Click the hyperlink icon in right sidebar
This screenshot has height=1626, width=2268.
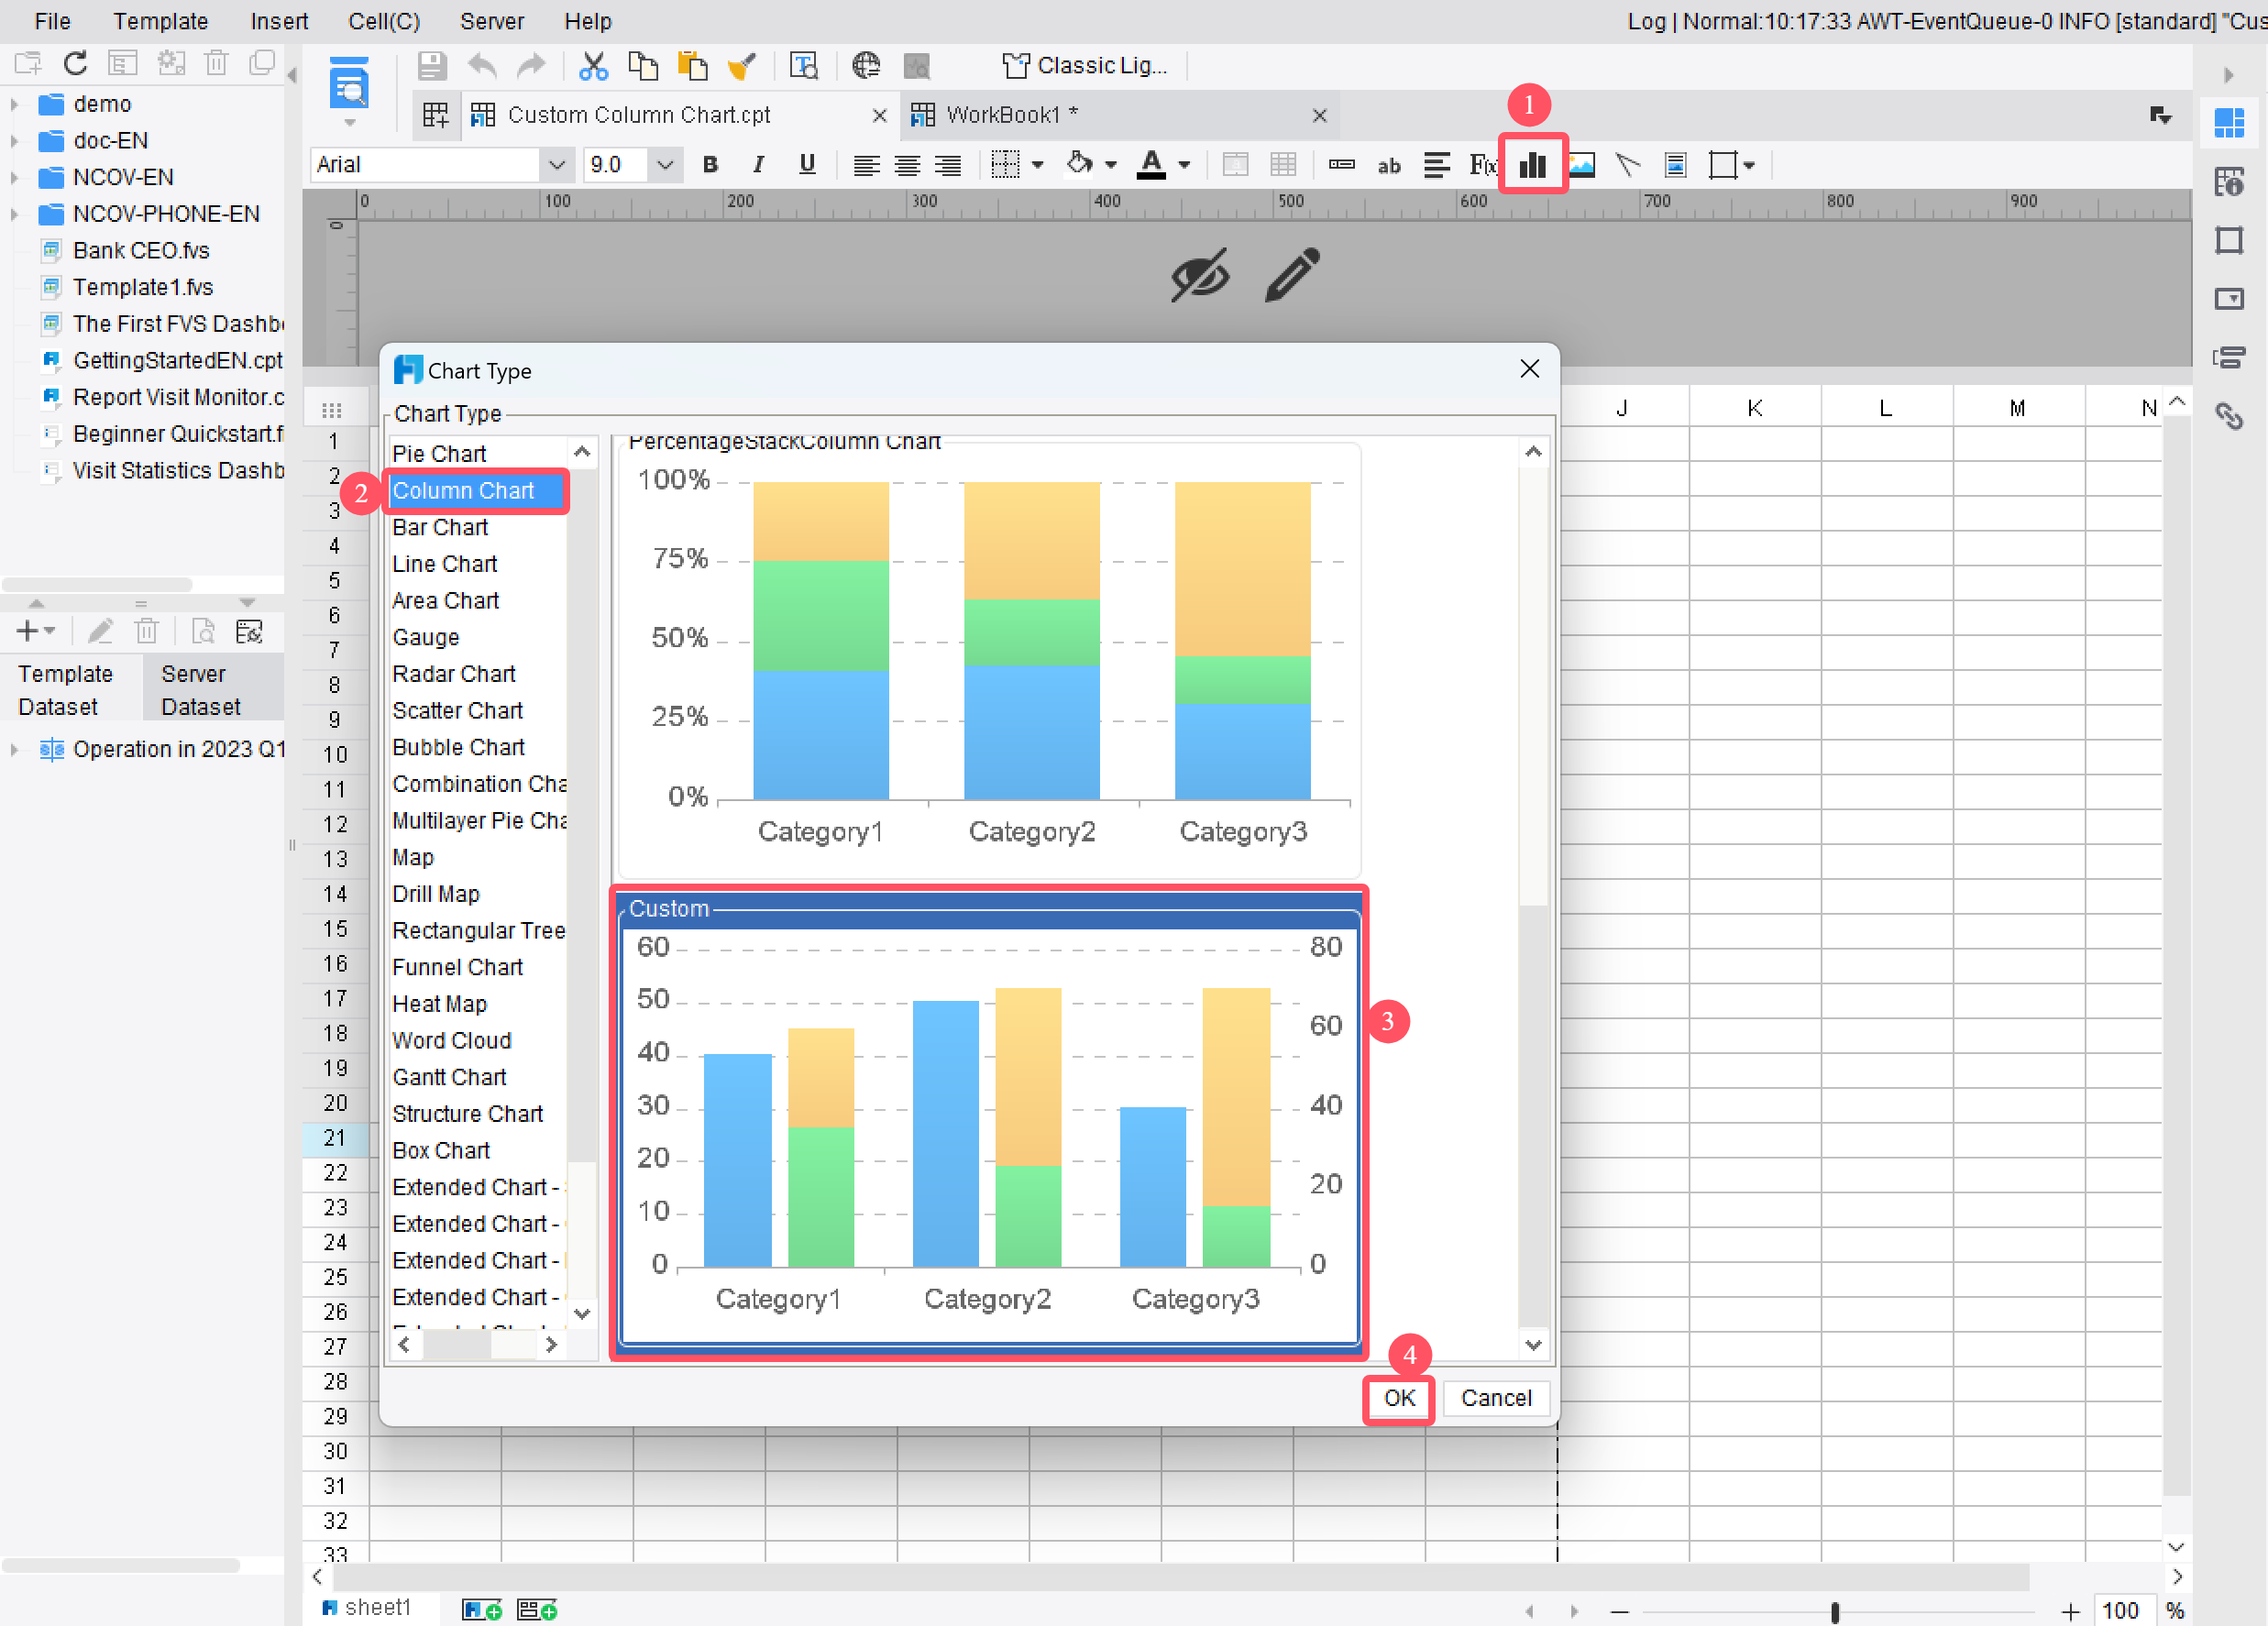(2228, 414)
